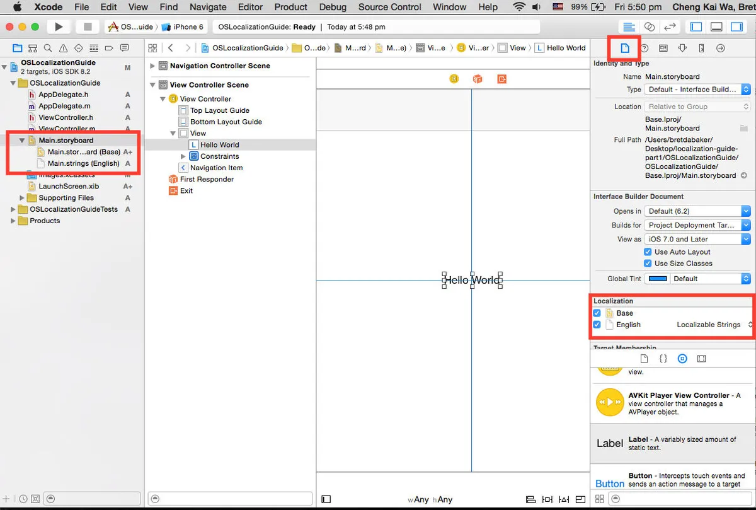Click the Global Tint color well

click(658, 279)
